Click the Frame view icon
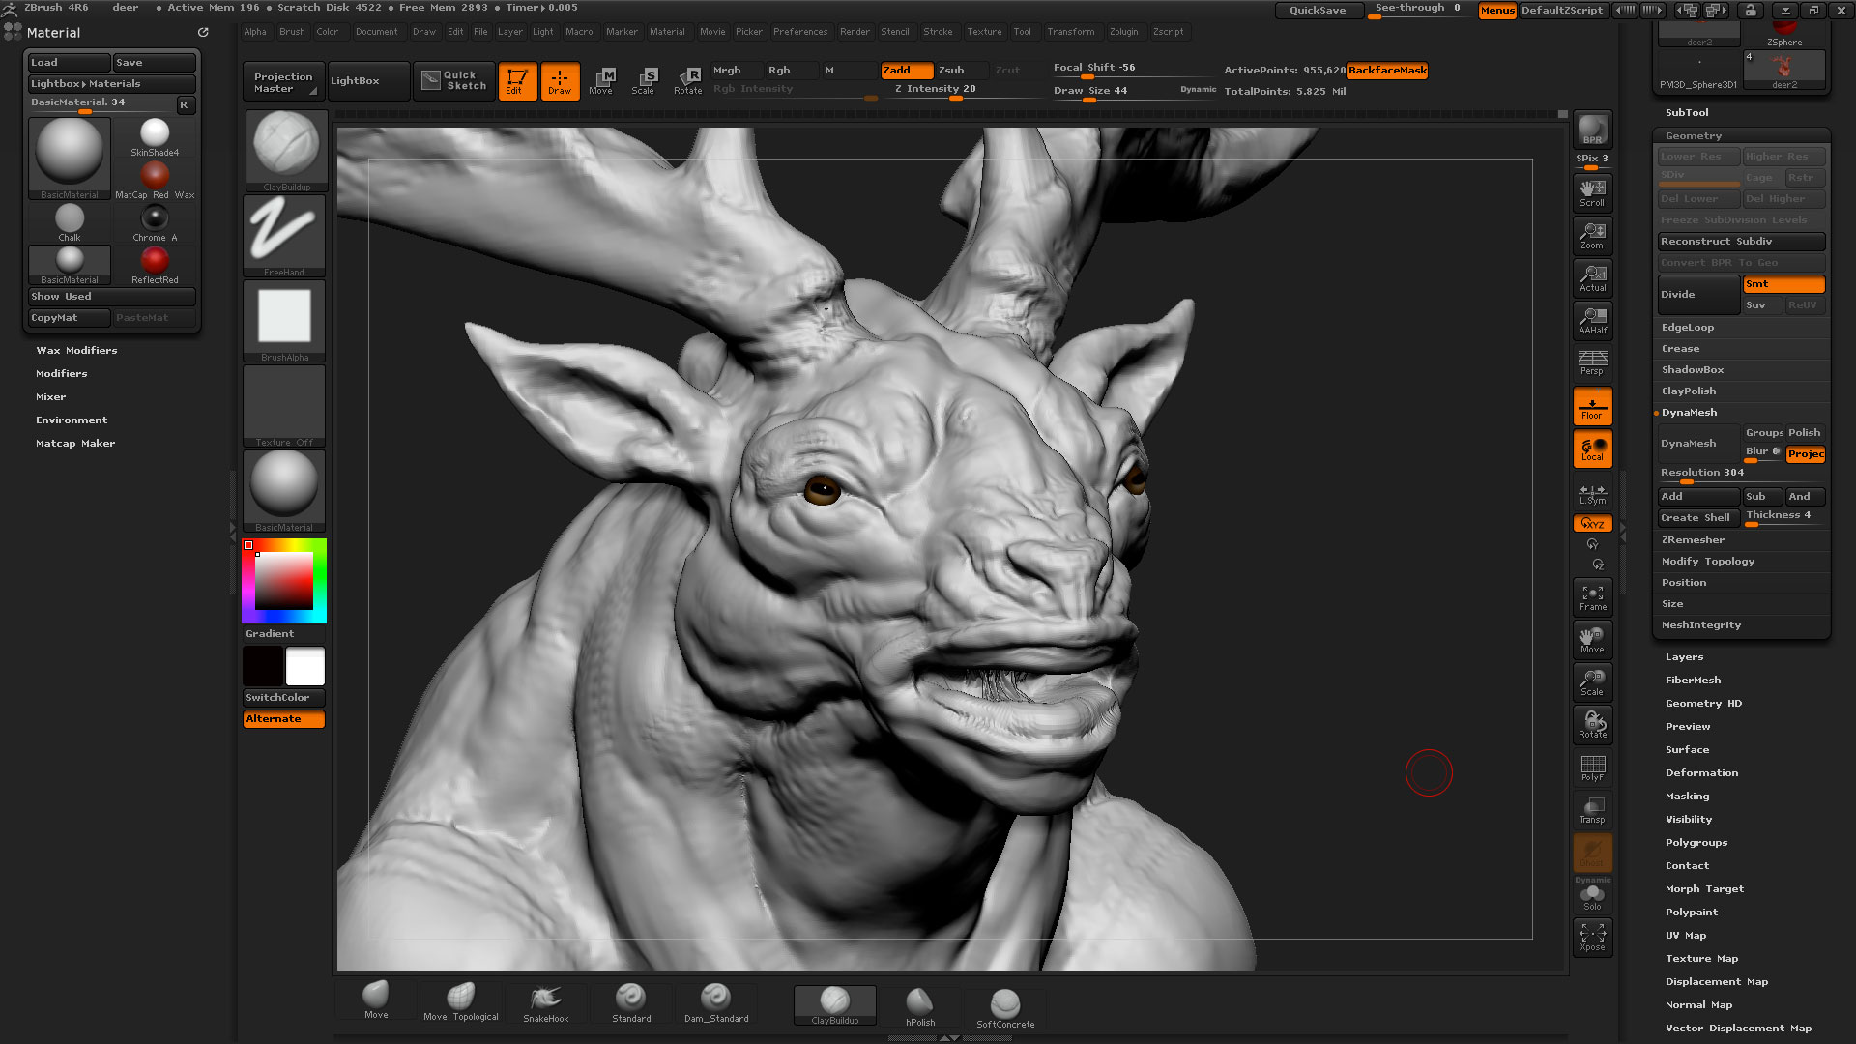The image size is (1856, 1044). tap(1592, 597)
